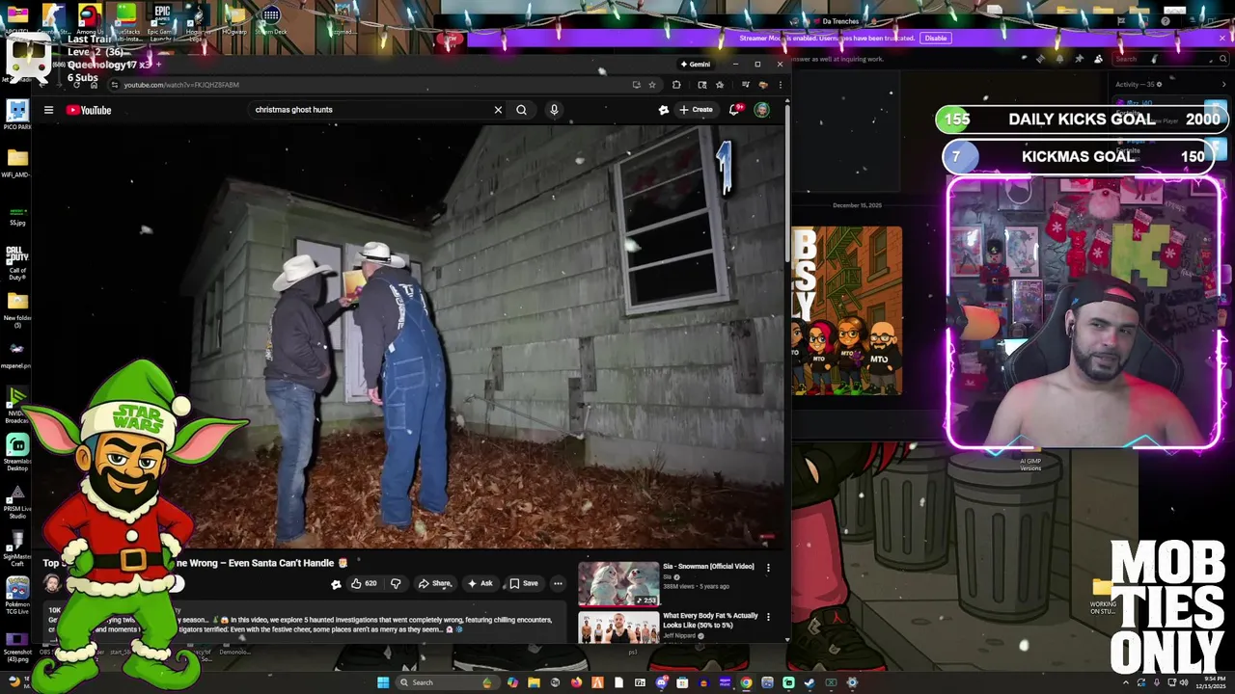
Task: Disable Streamer Mode in the Discord banner
Action: point(935,38)
